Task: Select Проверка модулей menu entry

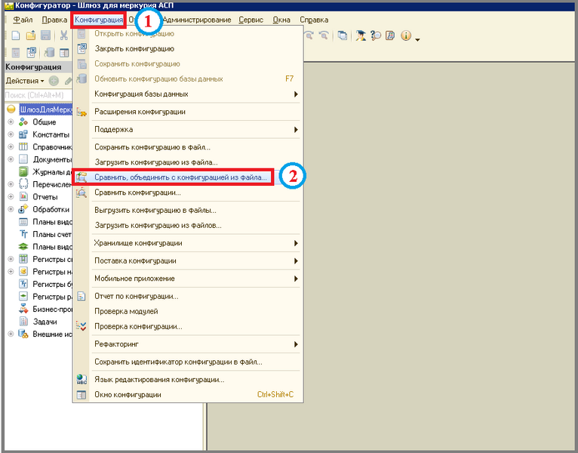Action: point(188,311)
